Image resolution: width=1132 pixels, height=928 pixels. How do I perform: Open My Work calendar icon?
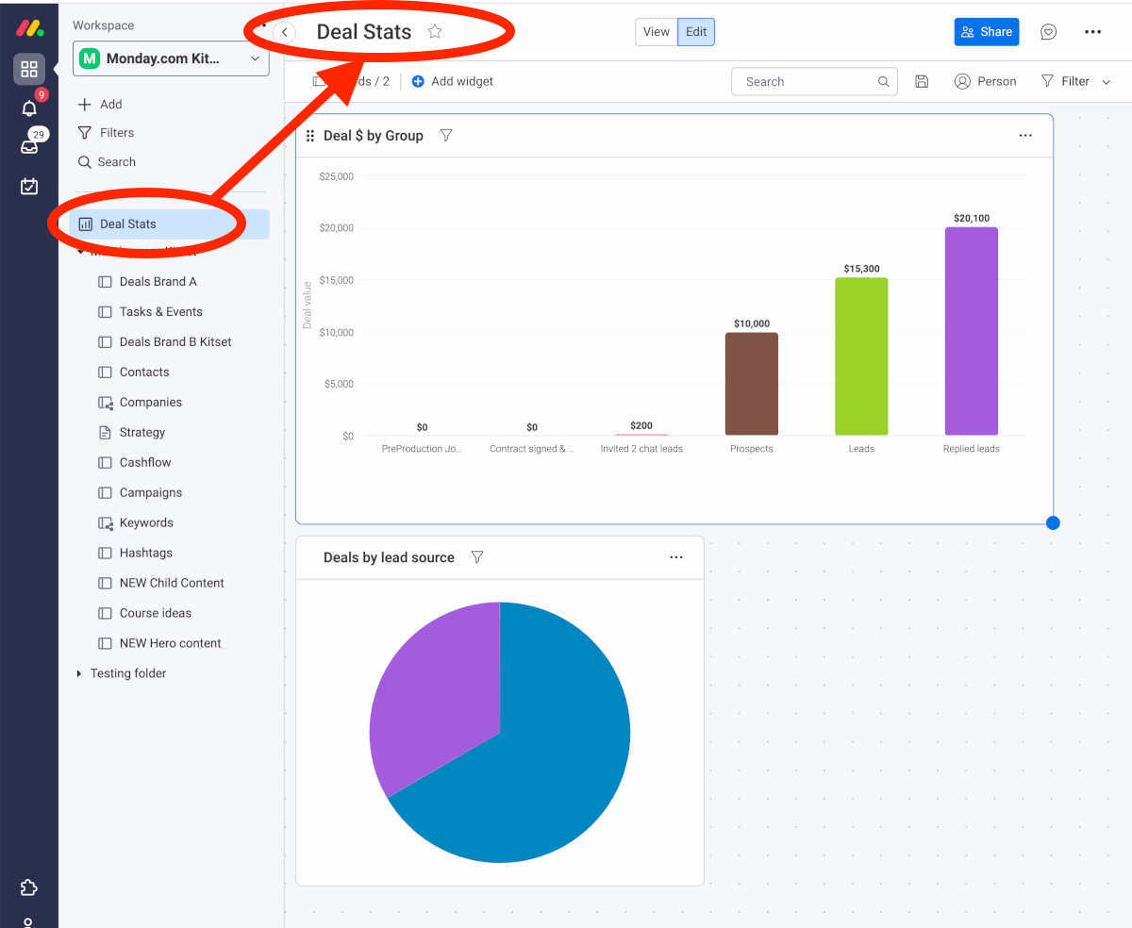pos(29,186)
